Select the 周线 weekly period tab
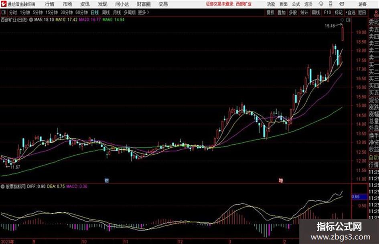The width and height of the screenshot is (379, 244). point(106,12)
